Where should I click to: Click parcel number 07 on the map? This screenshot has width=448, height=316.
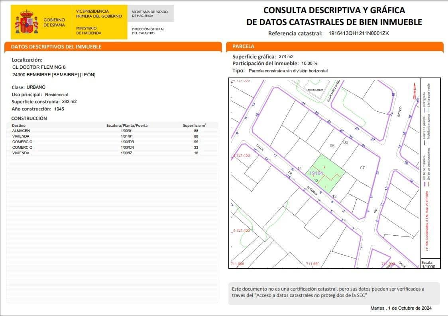pos(362,168)
